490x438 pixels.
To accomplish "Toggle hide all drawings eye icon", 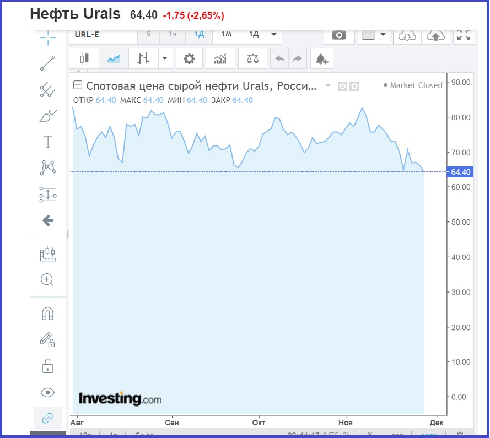I will (x=47, y=392).
